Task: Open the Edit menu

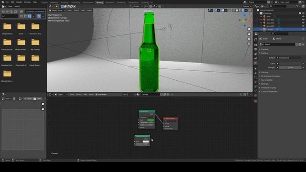Action: (x=12, y=2)
